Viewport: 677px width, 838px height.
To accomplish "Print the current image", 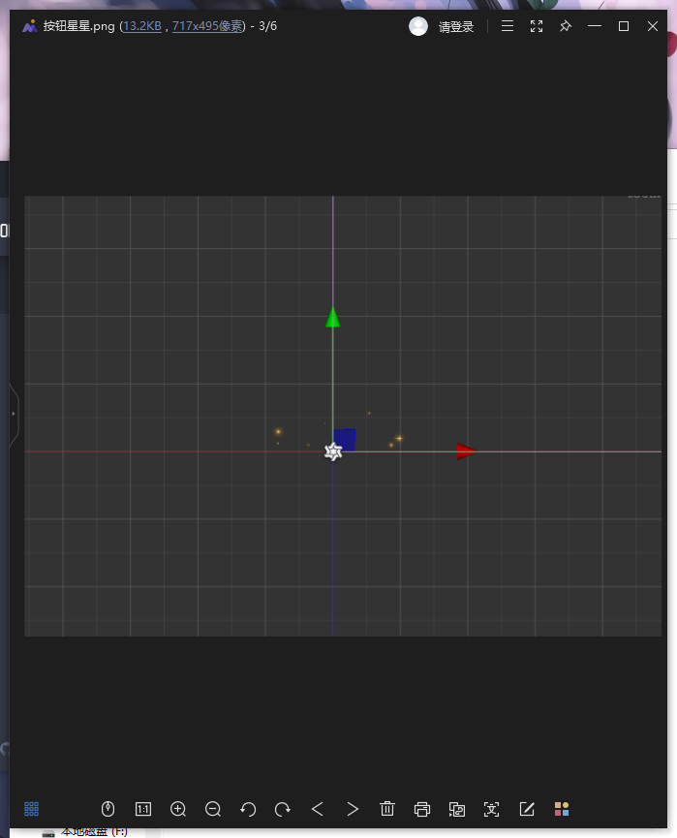I will 422,809.
